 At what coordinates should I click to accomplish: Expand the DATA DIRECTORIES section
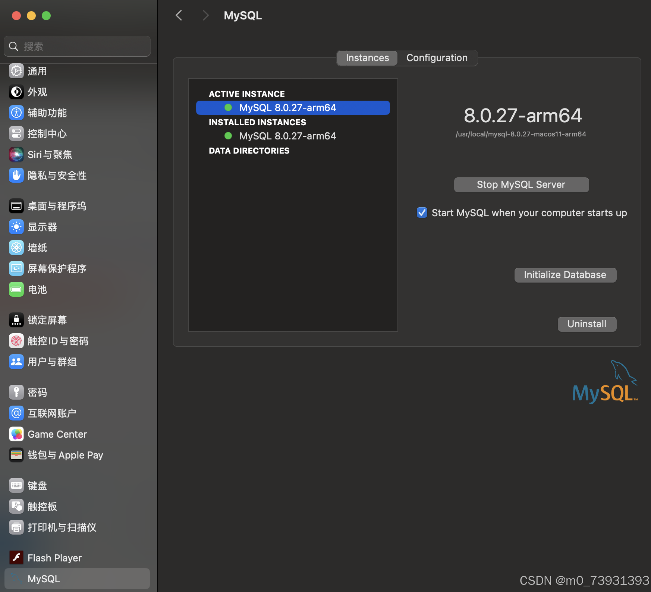coord(249,150)
